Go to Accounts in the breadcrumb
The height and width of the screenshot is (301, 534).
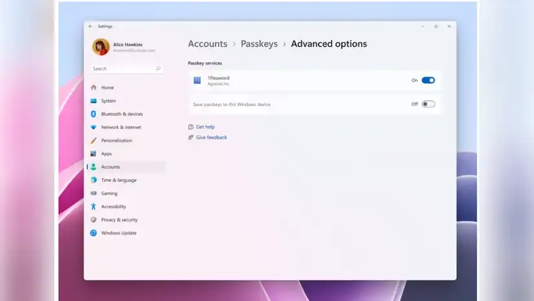click(x=208, y=44)
